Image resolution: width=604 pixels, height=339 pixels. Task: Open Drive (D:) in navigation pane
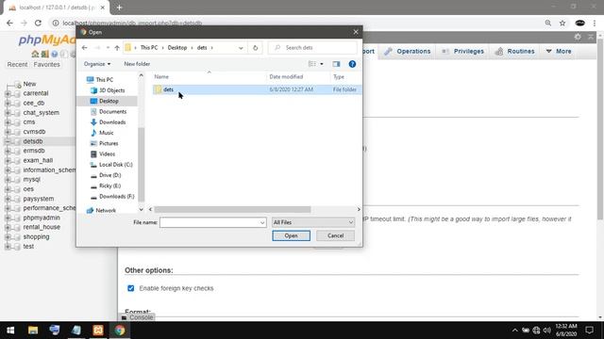pyautogui.click(x=109, y=175)
